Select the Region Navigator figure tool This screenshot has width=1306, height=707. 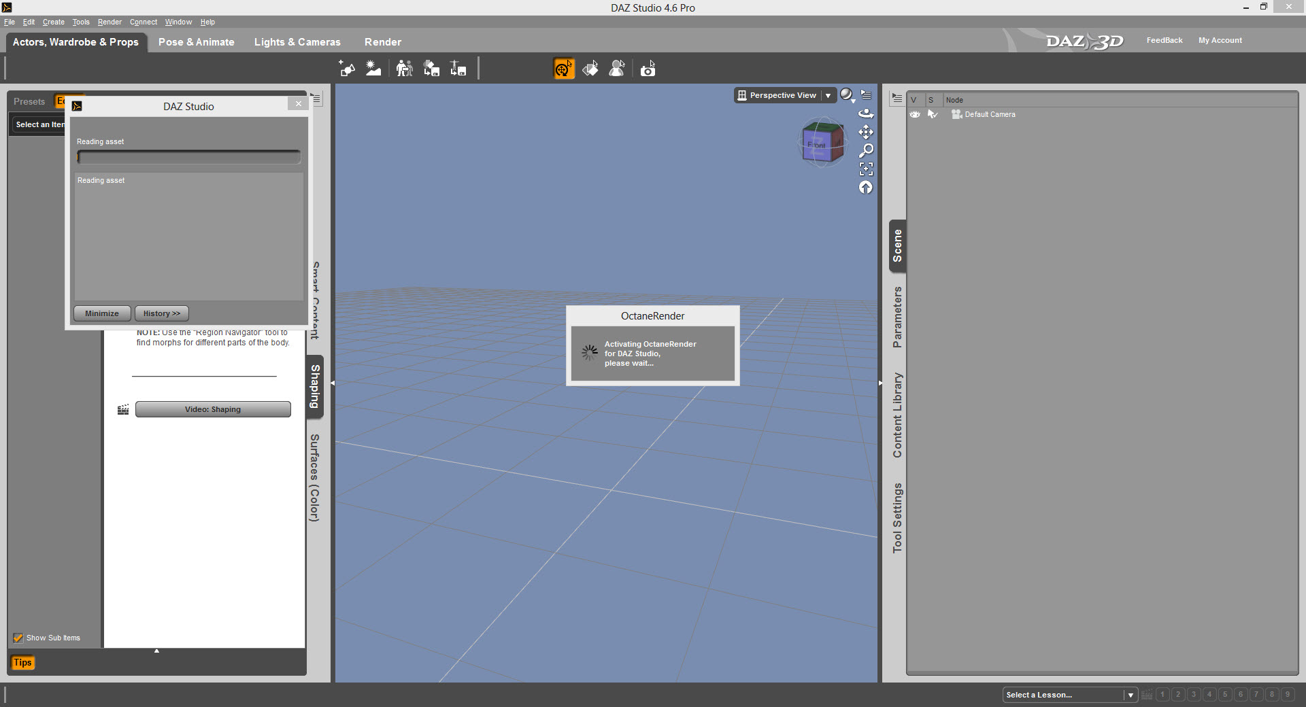click(617, 69)
